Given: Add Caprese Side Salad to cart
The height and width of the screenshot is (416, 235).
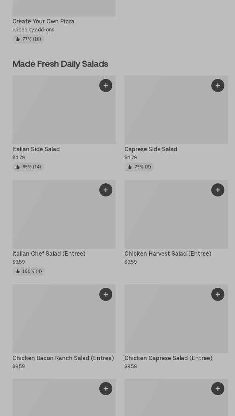Looking at the screenshot, I should [218, 85].
